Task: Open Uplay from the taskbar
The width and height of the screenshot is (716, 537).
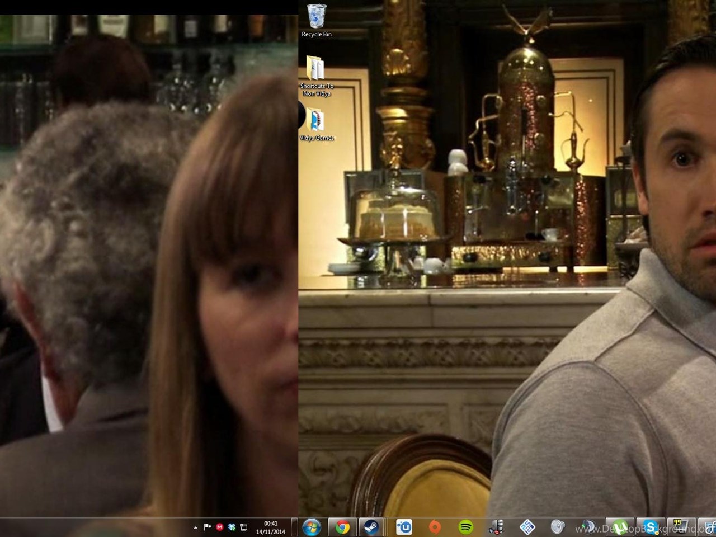Action: tap(404, 527)
